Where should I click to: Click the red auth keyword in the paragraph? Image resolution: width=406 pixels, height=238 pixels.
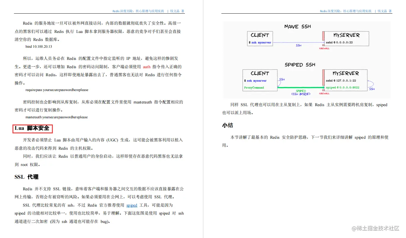(x=147, y=67)
